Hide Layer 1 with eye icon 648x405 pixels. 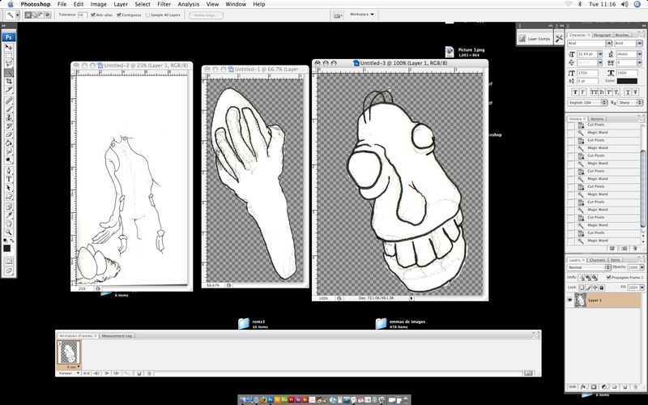point(572,299)
